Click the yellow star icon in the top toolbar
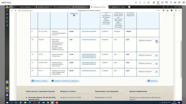The image size is (186, 104). tap(149, 3)
